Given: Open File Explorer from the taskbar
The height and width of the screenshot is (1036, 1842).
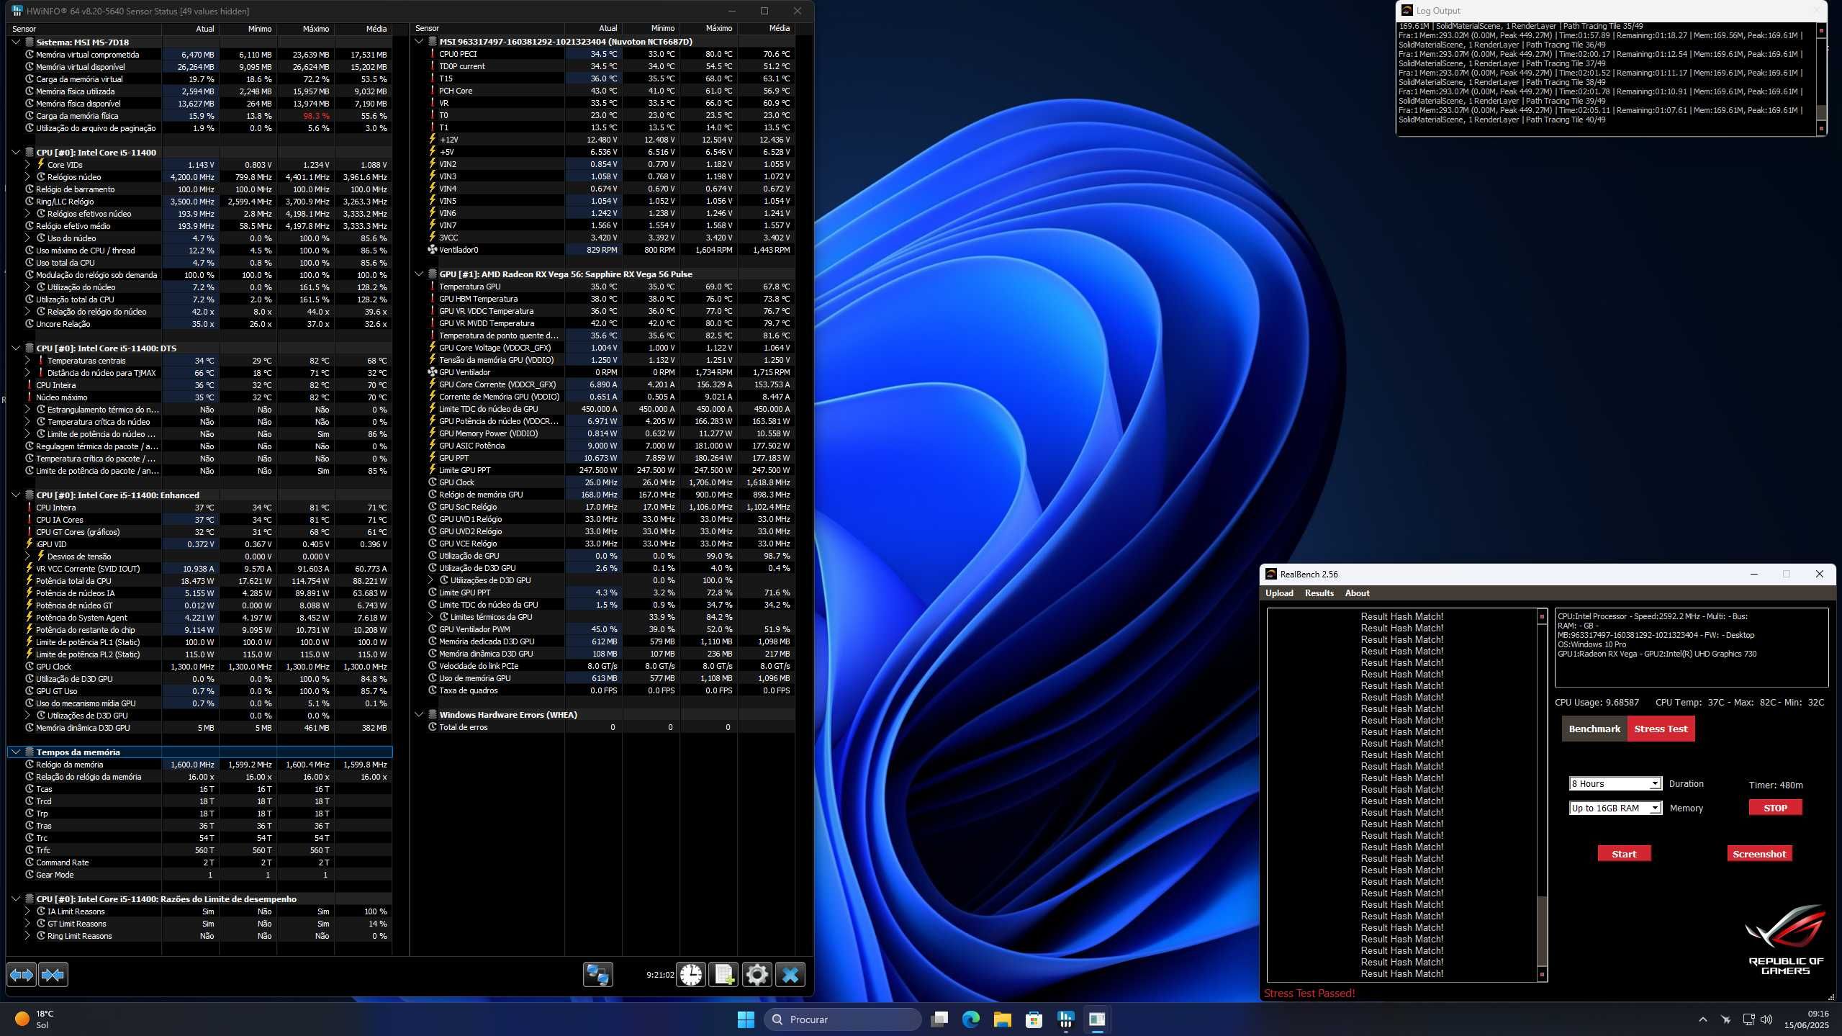Looking at the screenshot, I should click(1002, 1019).
